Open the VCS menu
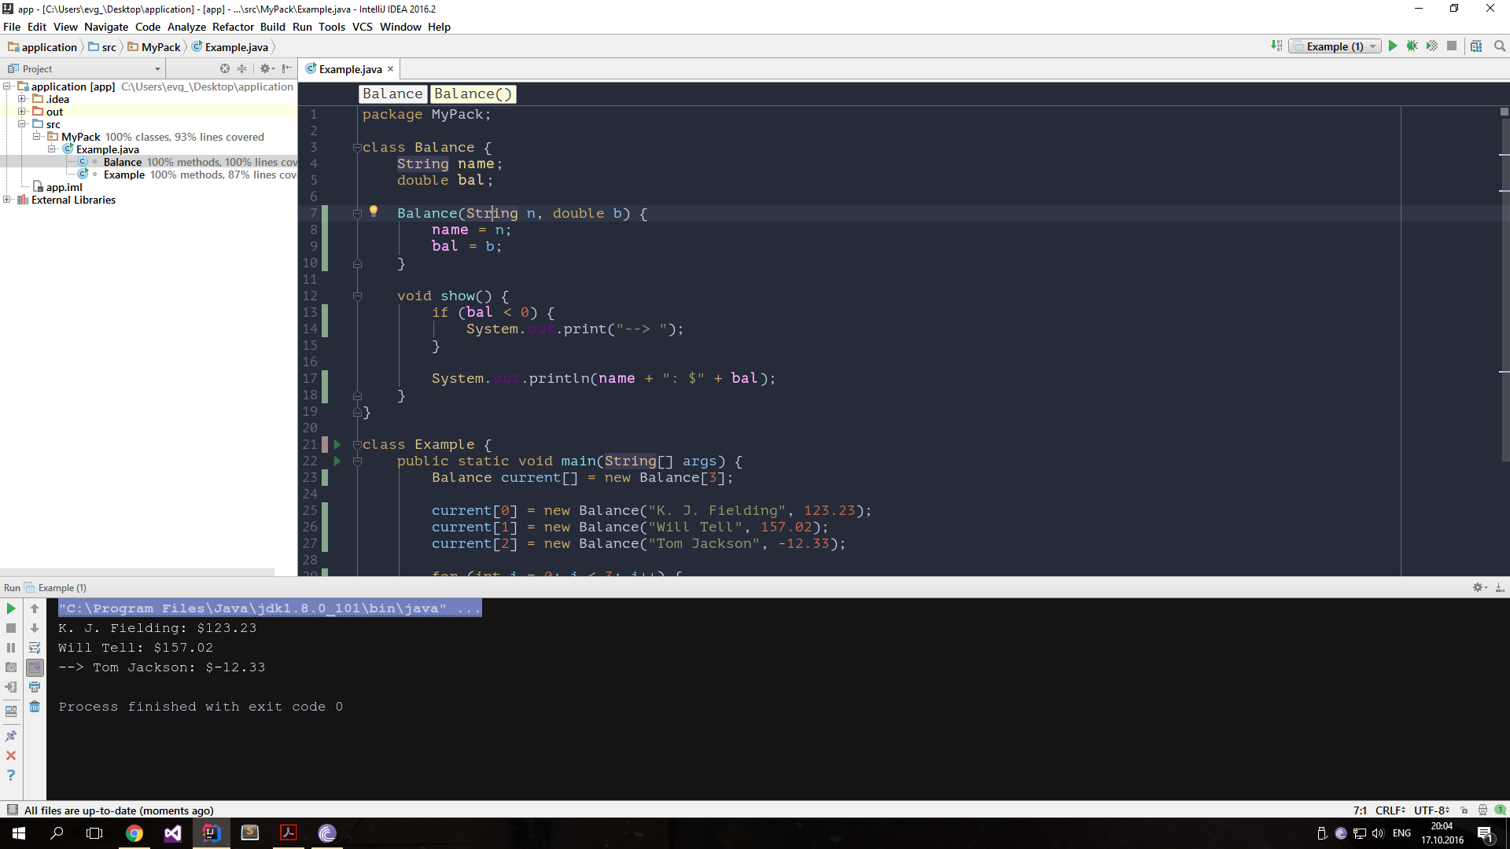Image resolution: width=1510 pixels, height=849 pixels. click(x=362, y=27)
